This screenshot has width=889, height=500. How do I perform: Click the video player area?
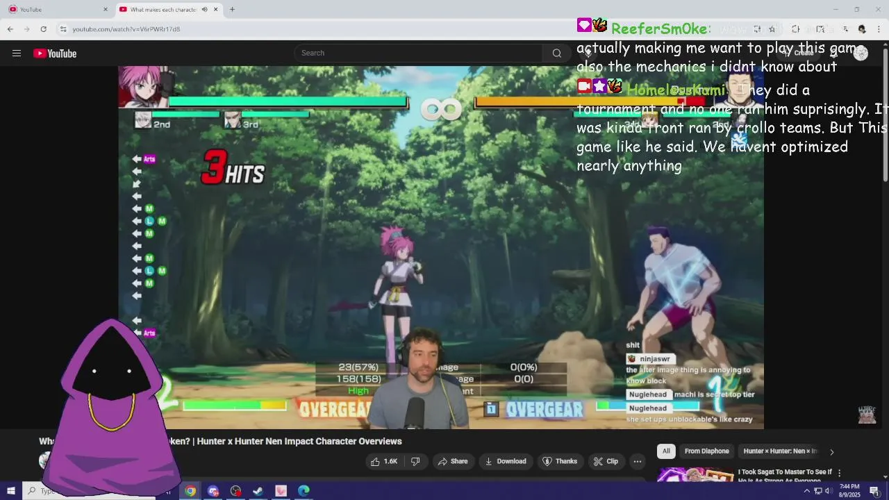pyautogui.click(x=441, y=247)
